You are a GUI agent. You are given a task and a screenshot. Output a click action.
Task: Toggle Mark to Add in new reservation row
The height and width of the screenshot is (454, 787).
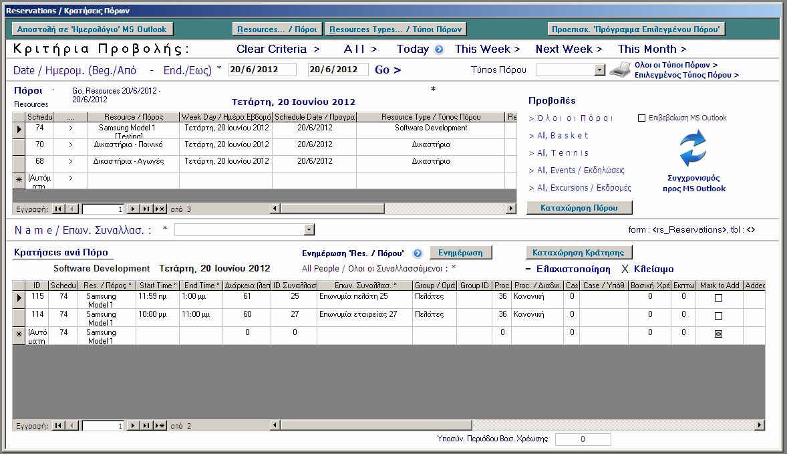point(718,334)
